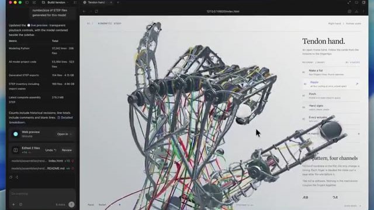Image resolution: width=374 pixels, height=210 pixels.
Task: Select the Ripple movement card
Action: tap(331, 84)
